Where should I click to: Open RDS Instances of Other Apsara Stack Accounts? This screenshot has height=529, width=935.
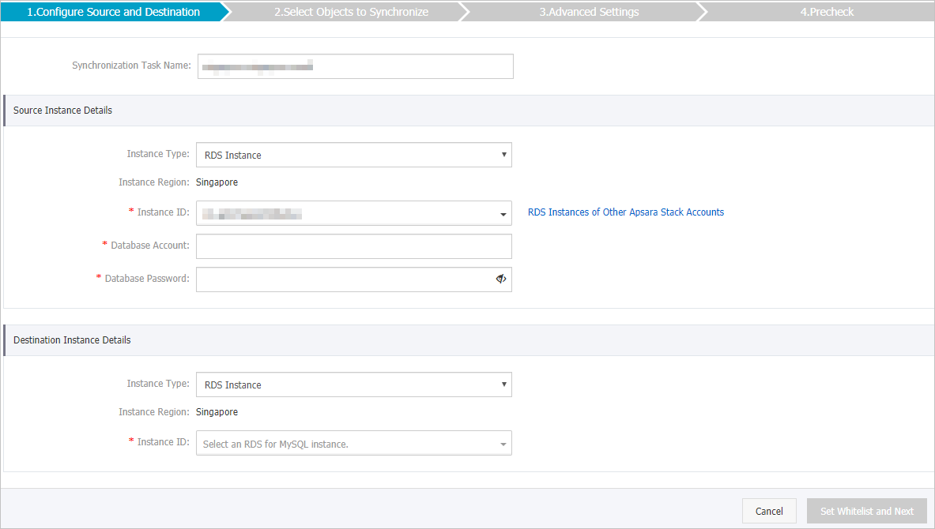coord(625,212)
